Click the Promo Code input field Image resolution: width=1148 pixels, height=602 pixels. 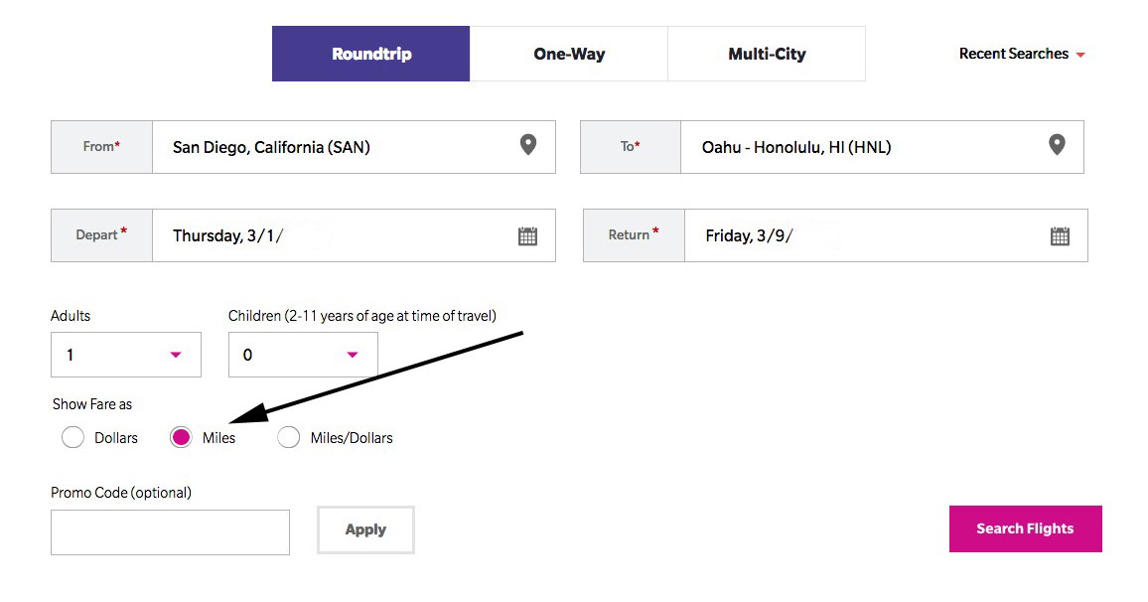[x=169, y=531]
